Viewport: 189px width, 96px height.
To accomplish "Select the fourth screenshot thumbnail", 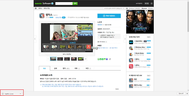I will [74, 59].
